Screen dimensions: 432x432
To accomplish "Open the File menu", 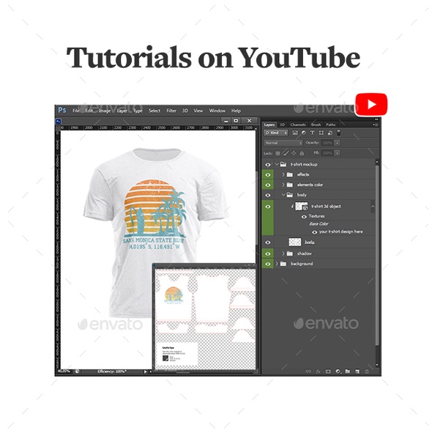I will click(75, 111).
